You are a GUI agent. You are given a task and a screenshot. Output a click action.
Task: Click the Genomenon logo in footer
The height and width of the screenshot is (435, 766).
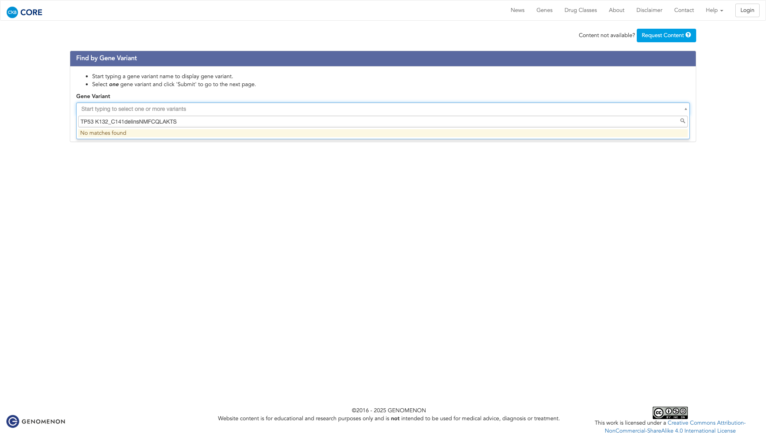point(36,421)
